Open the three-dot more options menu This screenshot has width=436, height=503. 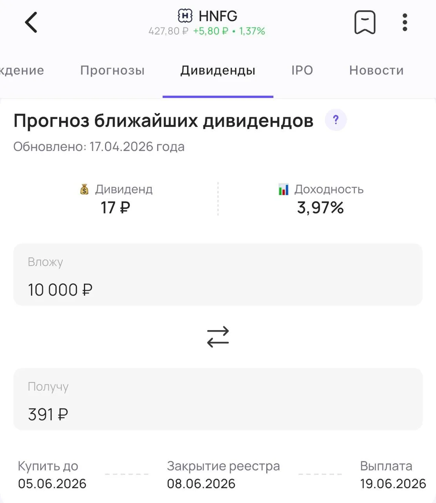point(405,22)
